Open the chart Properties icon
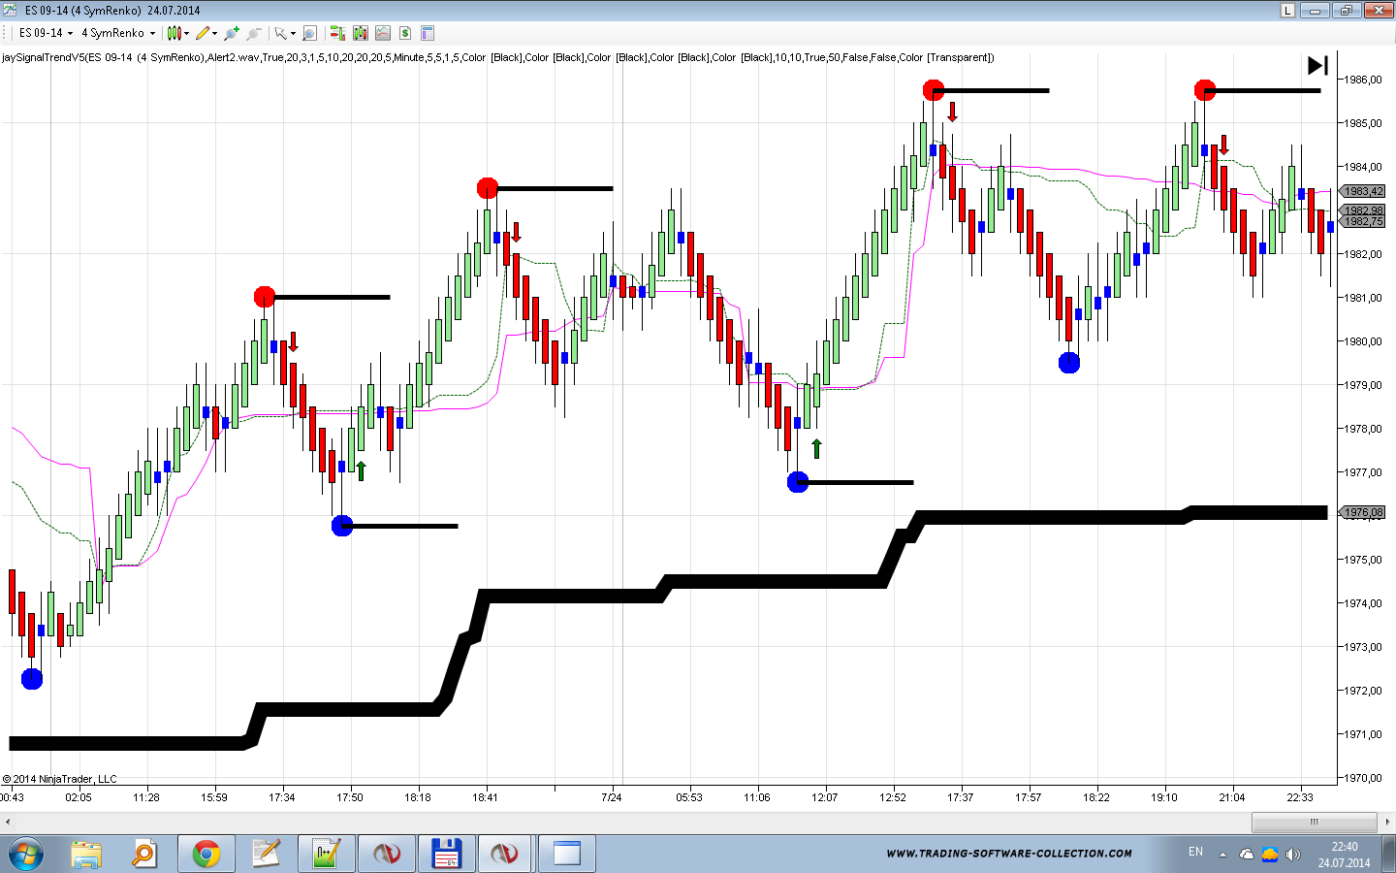 tap(428, 33)
